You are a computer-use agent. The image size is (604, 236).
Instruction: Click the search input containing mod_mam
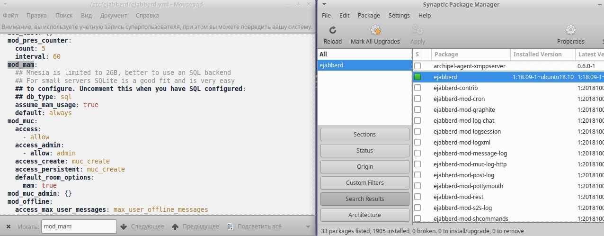click(79, 227)
